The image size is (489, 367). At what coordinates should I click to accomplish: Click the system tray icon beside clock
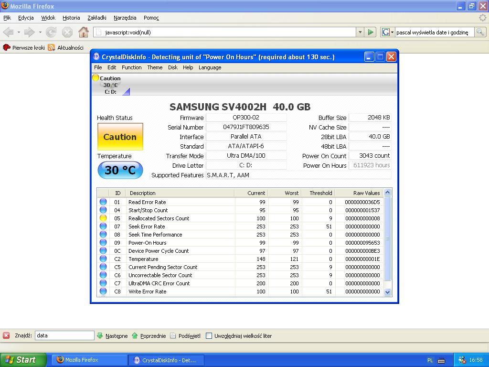pos(462,360)
